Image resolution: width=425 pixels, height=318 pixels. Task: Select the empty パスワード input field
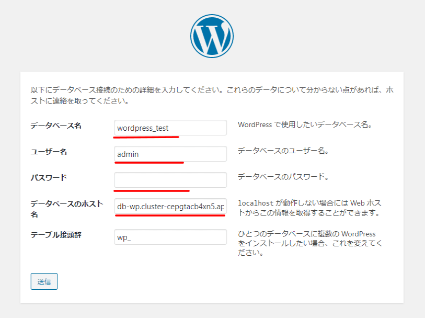170,180
